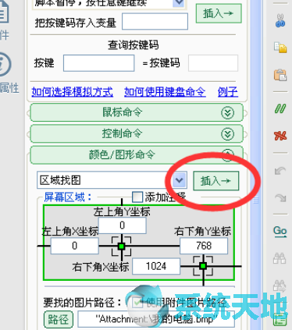
Task: Click the 右下角Y坐标 field showing 768
Action: pos(204,246)
